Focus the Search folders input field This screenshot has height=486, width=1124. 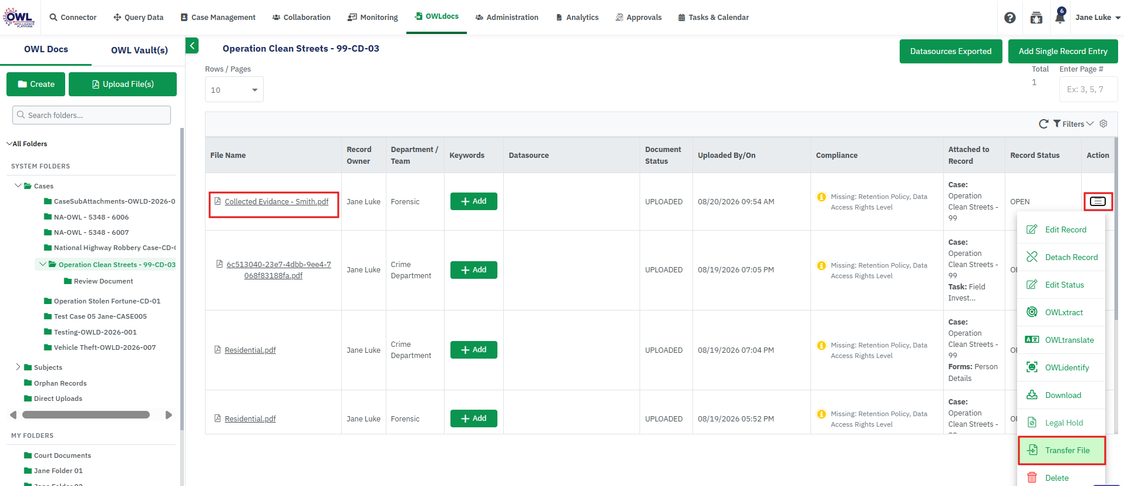[x=92, y=115]
